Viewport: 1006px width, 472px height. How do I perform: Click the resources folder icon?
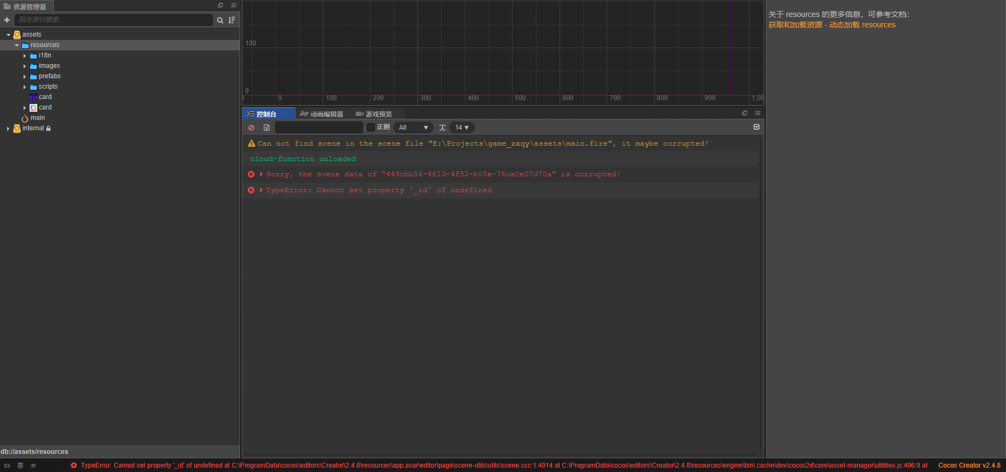tap(25, 45)
